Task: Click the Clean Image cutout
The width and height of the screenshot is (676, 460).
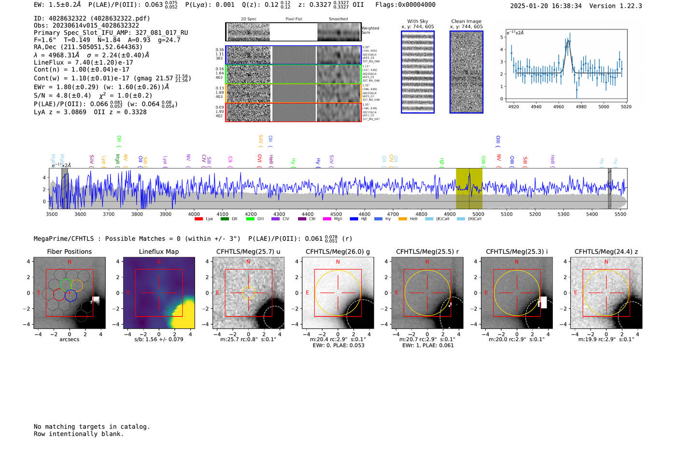Action: 466,72
